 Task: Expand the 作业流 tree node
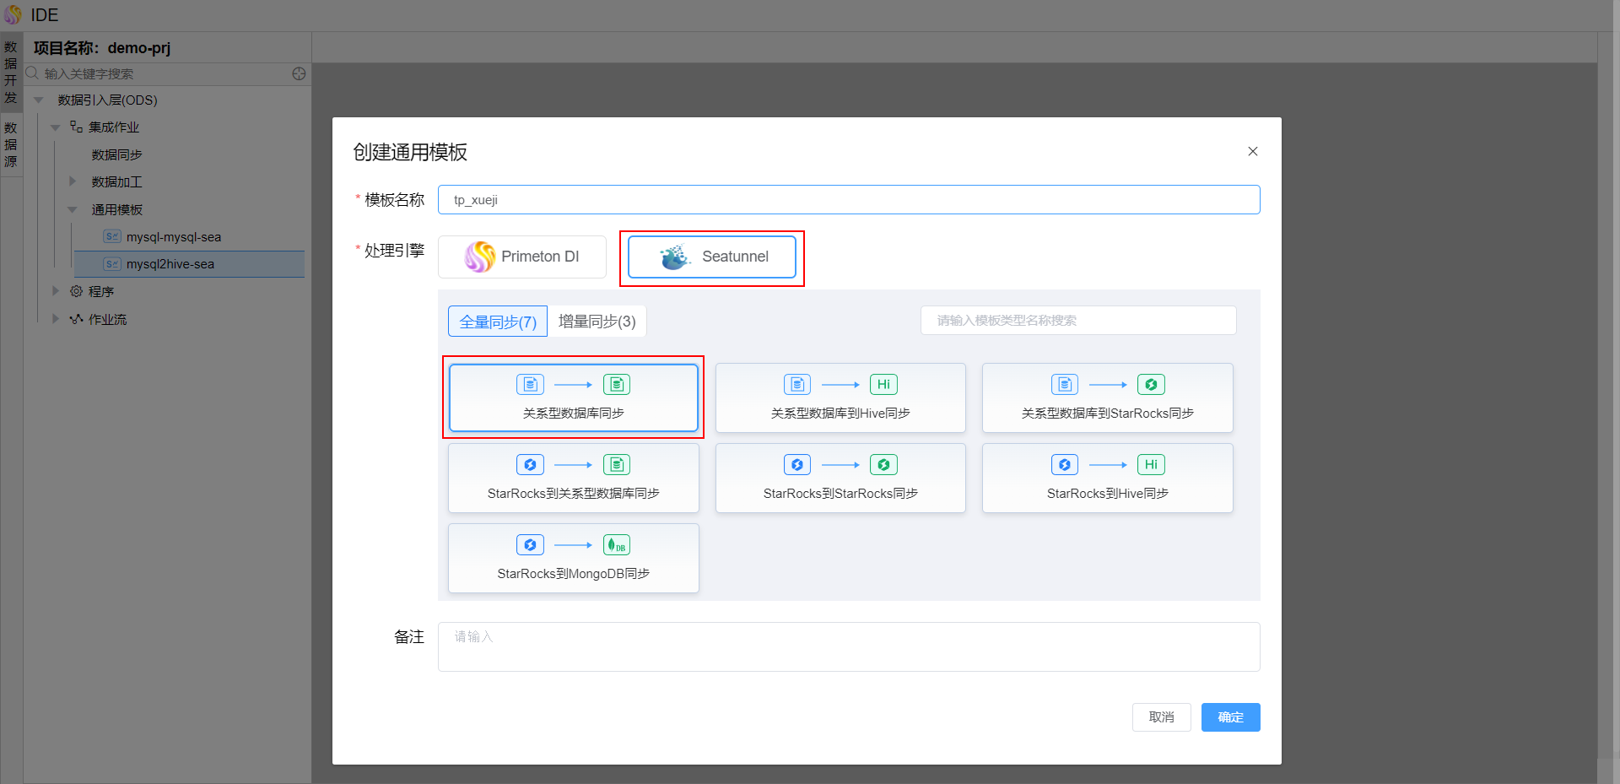[56, 319]
